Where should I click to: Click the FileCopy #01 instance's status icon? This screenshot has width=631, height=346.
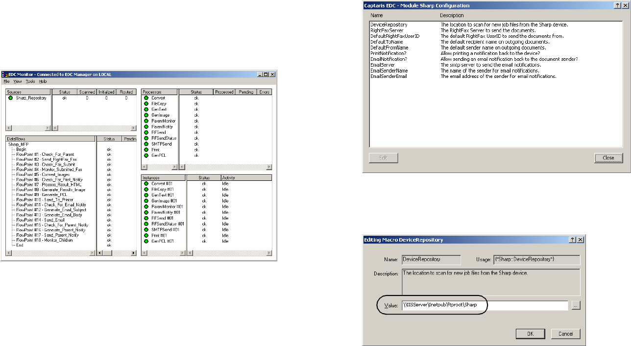coord(146,189)
